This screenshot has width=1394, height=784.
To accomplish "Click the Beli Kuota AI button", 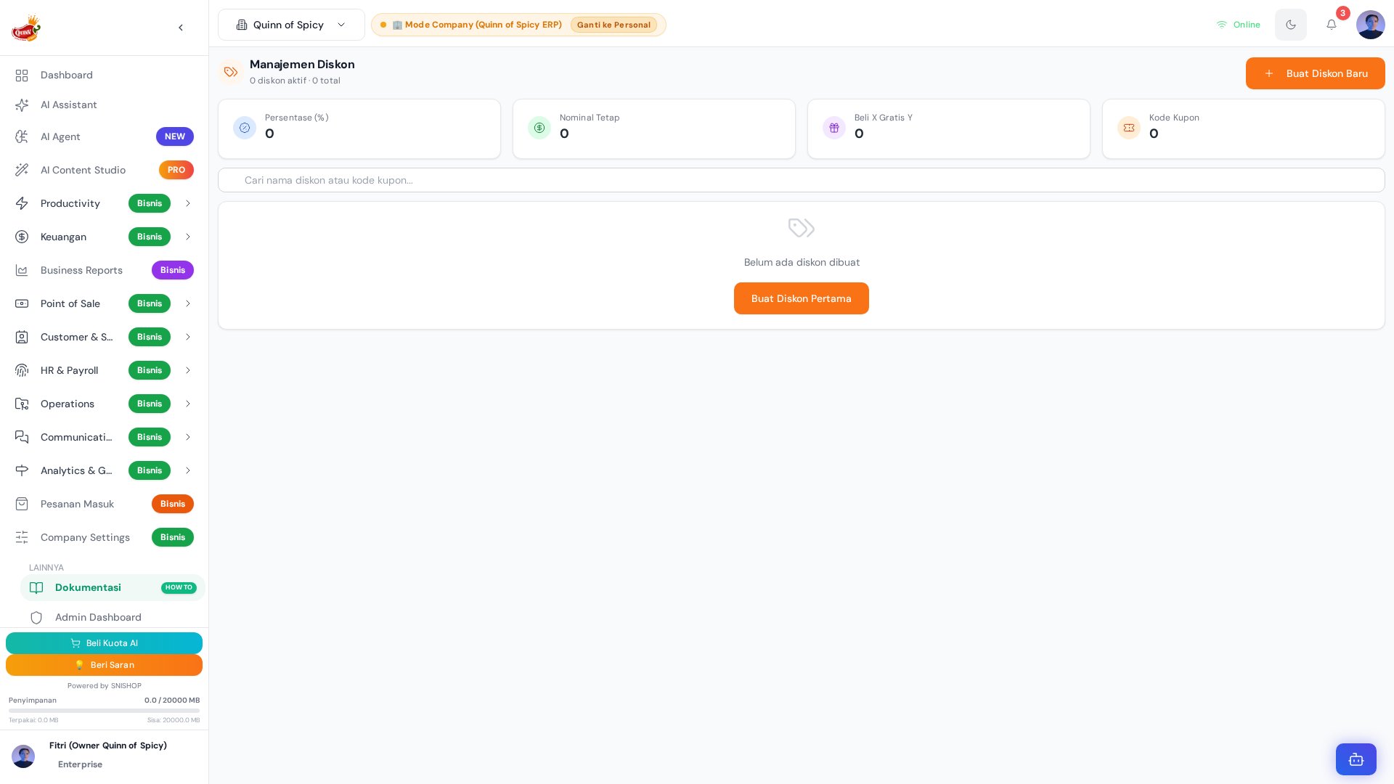I will coord(104,643).
